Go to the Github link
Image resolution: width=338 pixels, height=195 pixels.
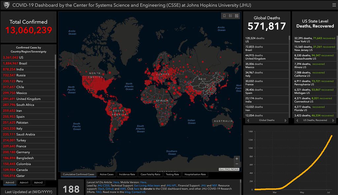pyautogui.click(x=110, y=189)
